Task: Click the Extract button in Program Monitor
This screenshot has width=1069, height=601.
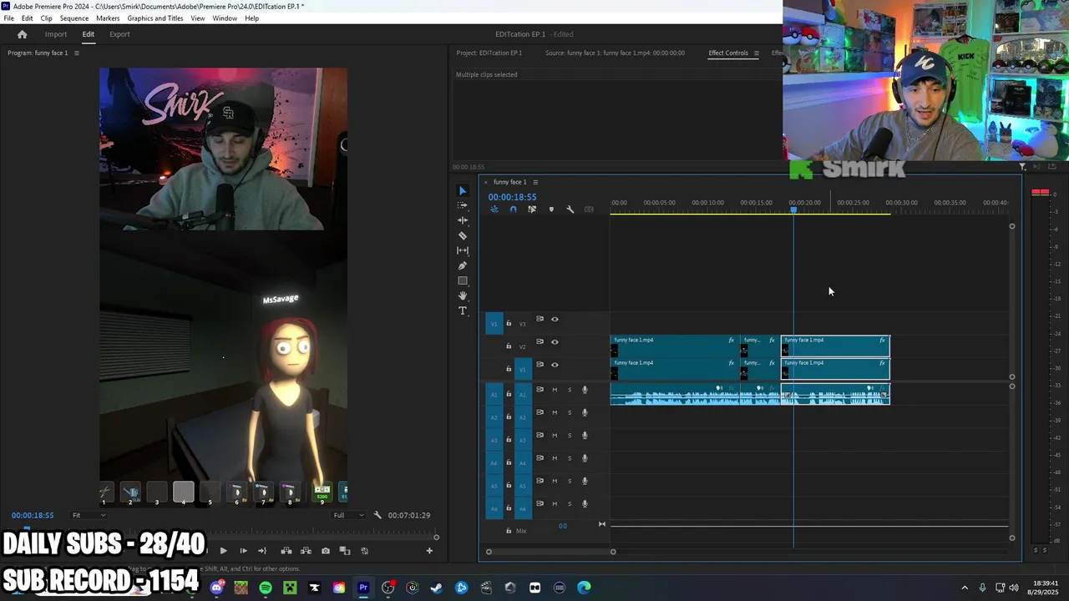Action: (306, 551)
